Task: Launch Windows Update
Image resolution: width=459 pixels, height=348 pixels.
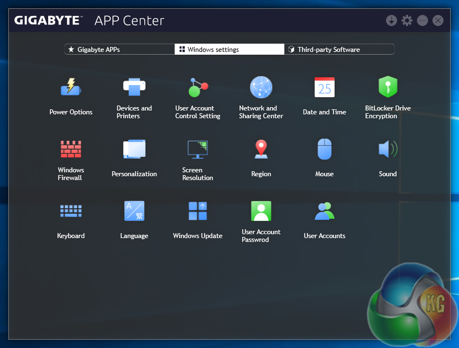Action: pyautogui.click(x=197, y=212)
